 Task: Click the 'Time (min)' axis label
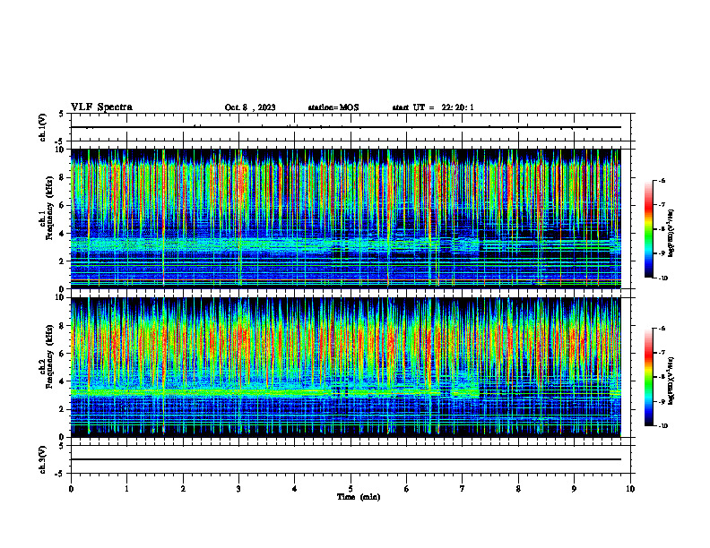pyautogui.click(x=359, y=497)
